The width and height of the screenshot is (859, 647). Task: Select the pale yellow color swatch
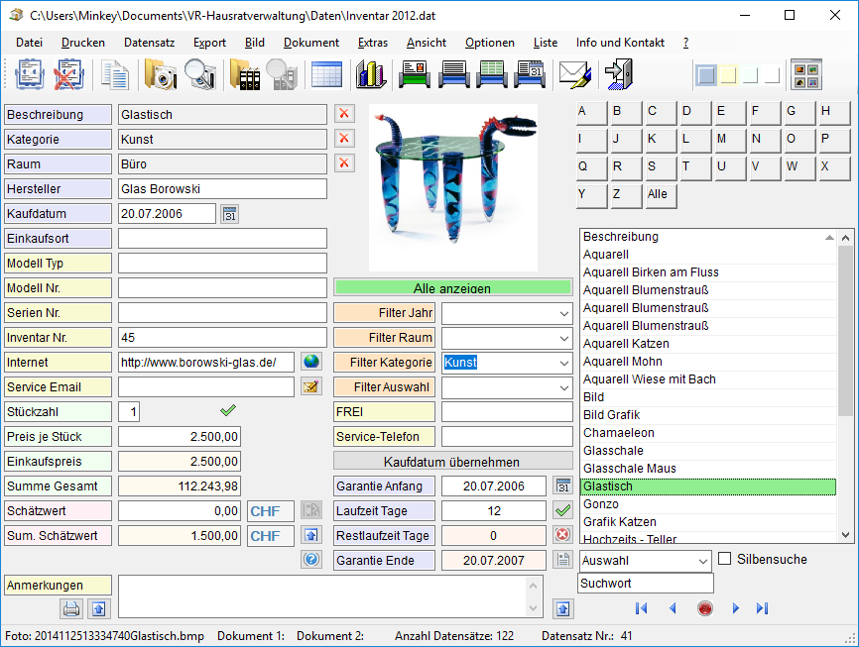728,75
